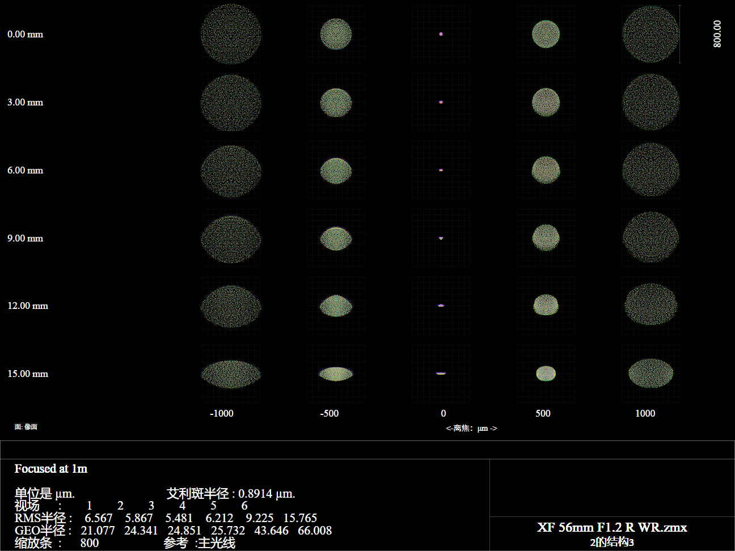The height and width of the screenshot is (551, 735).
Task: Click RMS radius value 6.212
Action: (x=219, y=518)
